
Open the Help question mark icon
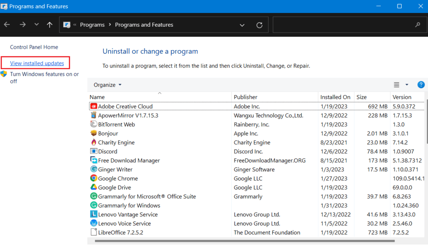[421, 85]
